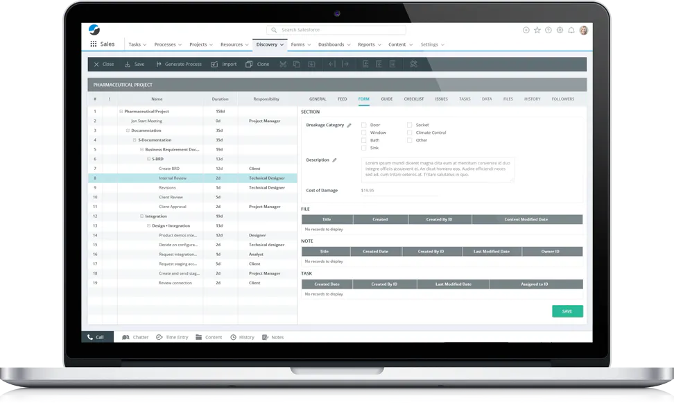Check the Door checkbox
The image size is (674, 403).
363,125
